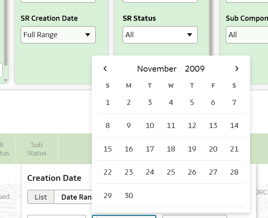This screenshot has height=218, width=268.
Task: Click the 2009 year label
Action: tap(195, 68)
